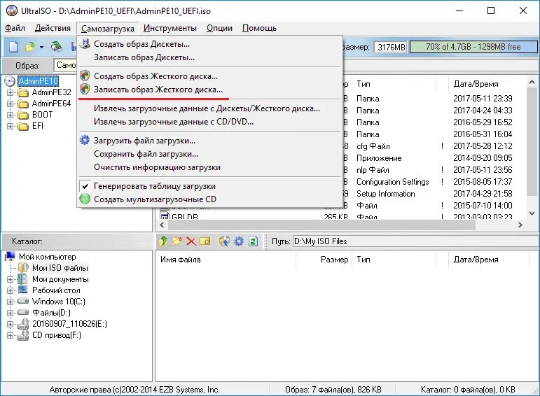
Task: Click the Дата/Время column header in image list
Action: tap(487, 83)
